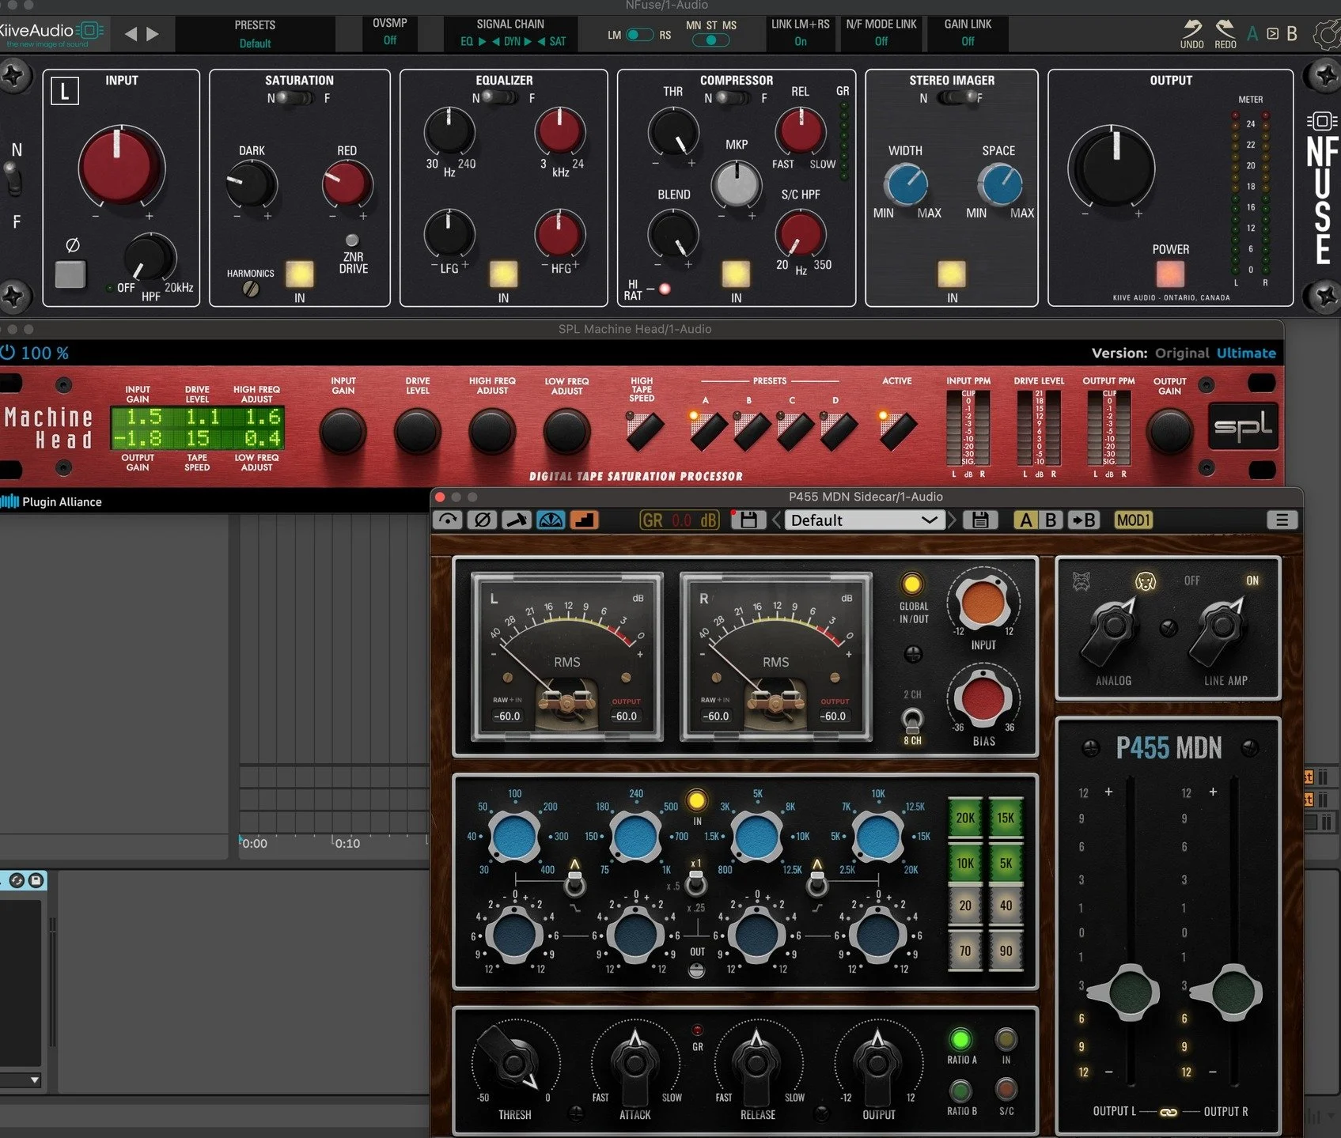Viewport: 1341px width, 1138px height.
Task: Toggle the 2 CH / 8 CH switch
Action: click(912, 720)
